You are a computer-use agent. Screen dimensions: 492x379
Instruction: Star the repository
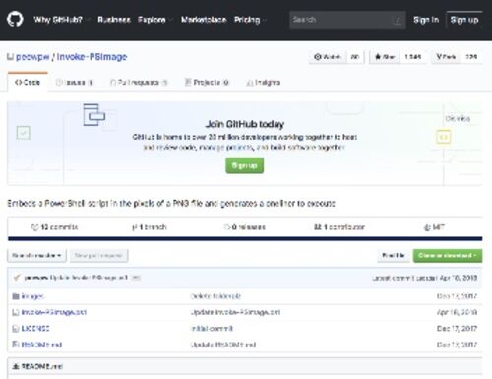click(x=385, y=57)
